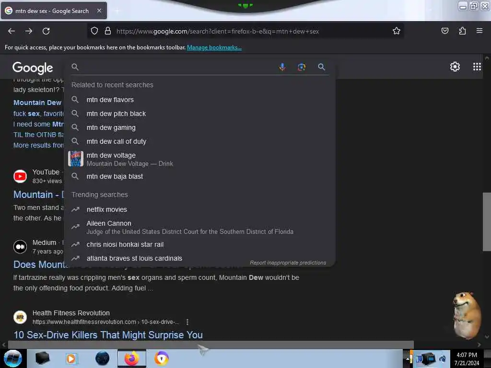Launch the media player taskbar icon
Viewport: 491px width, 368px height.
pyautogui.click(x=71, y=358)
